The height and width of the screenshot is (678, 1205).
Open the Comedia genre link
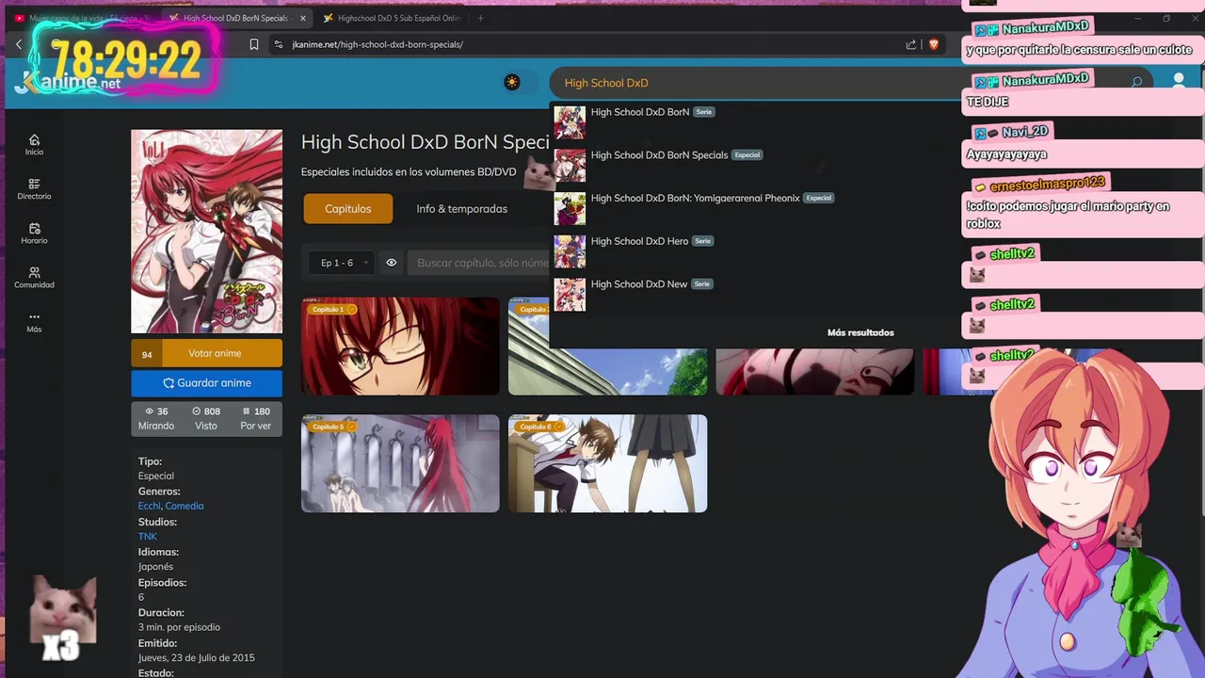185,506
